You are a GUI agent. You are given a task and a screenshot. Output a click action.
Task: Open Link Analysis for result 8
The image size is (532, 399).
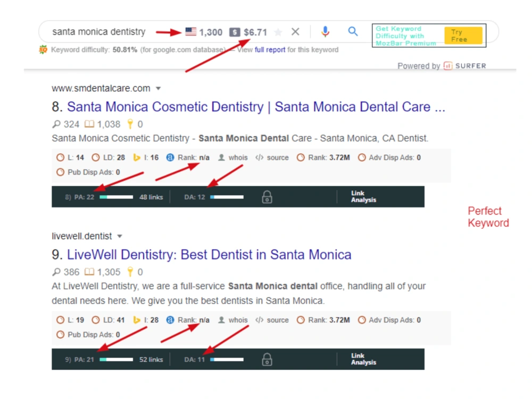(363, 196)
